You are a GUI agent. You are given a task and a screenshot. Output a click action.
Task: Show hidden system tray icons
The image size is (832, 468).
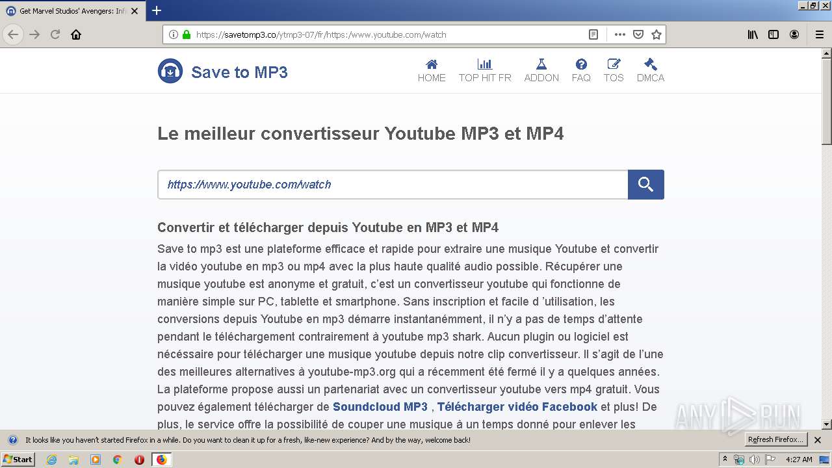coord(725,460)
